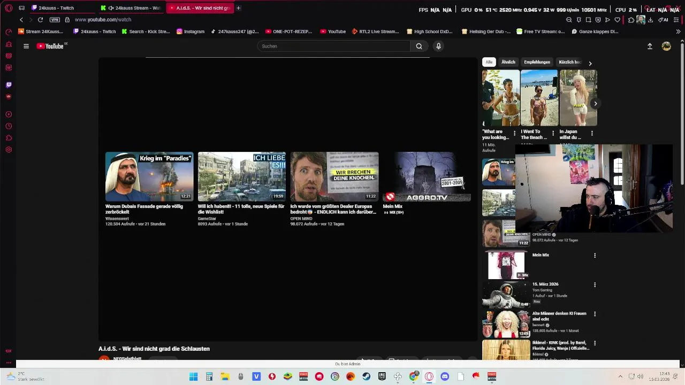Open the extensions cube icon
Viewport: 685px width, 385px height.
(x=631, y=20)
